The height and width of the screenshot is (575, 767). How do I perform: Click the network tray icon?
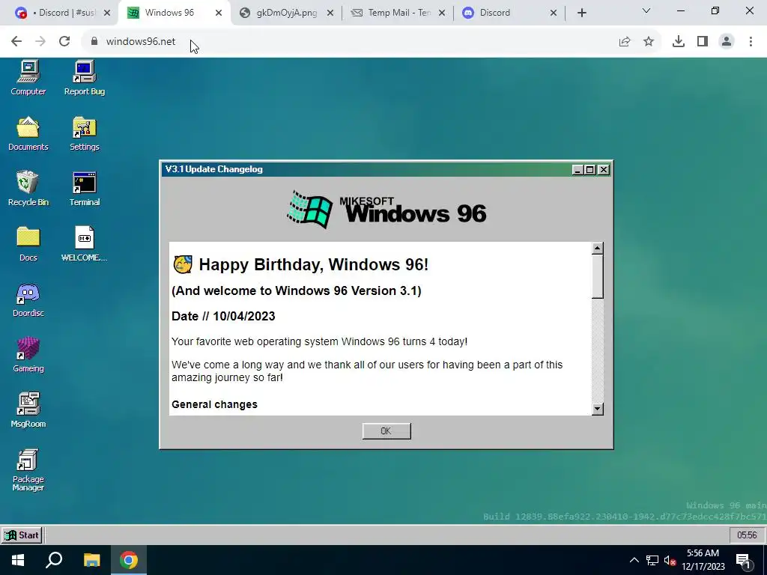[x=652, y=560]
